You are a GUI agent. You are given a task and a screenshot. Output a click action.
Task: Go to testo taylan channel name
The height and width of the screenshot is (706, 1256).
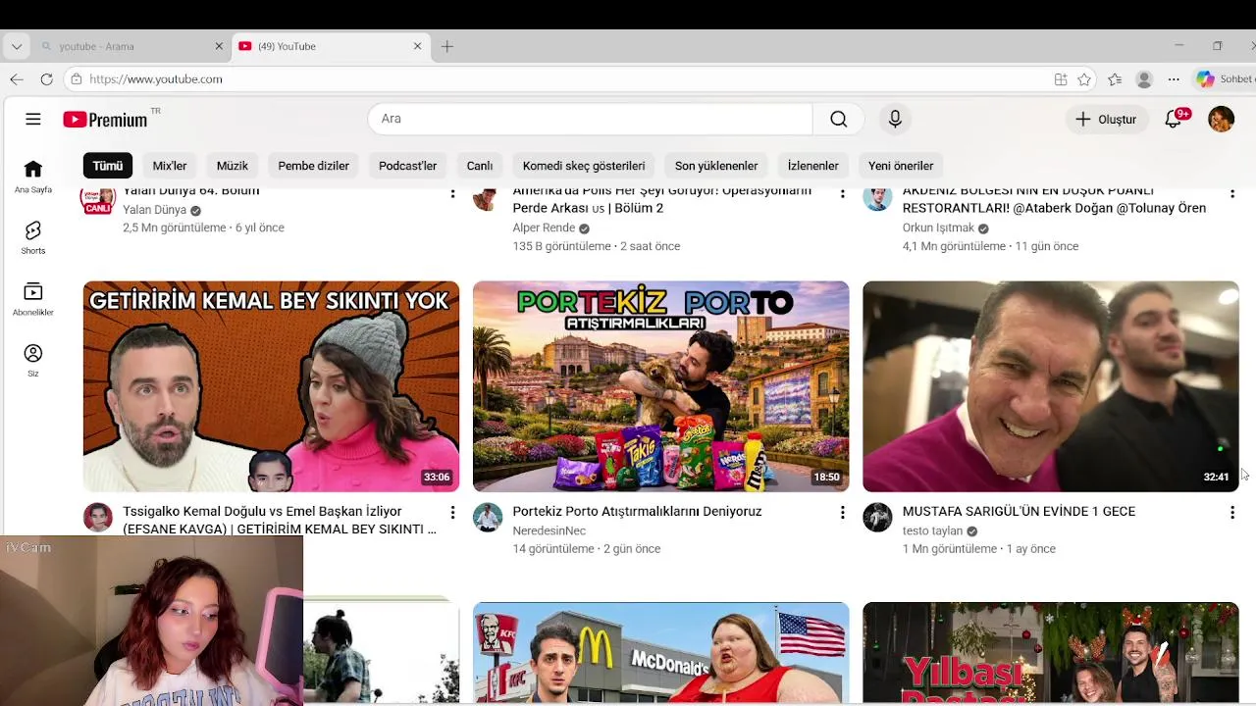click(932, 530)
